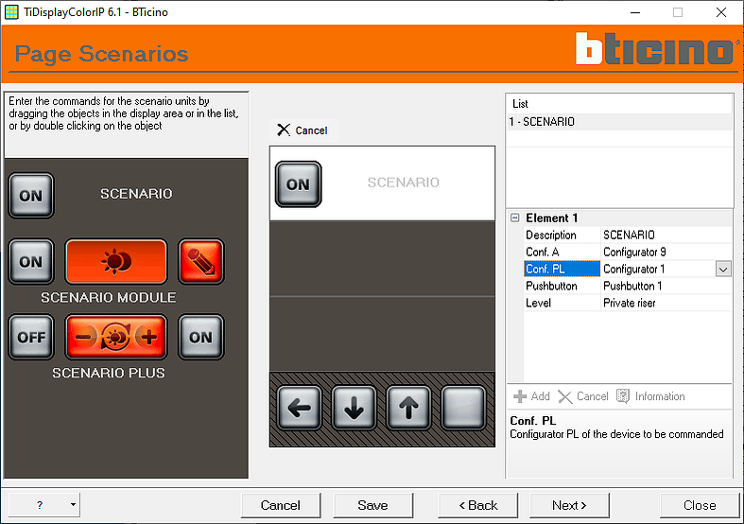
Task: Collapse the Element 1 tree node
Action: click(x=515, y=218)
